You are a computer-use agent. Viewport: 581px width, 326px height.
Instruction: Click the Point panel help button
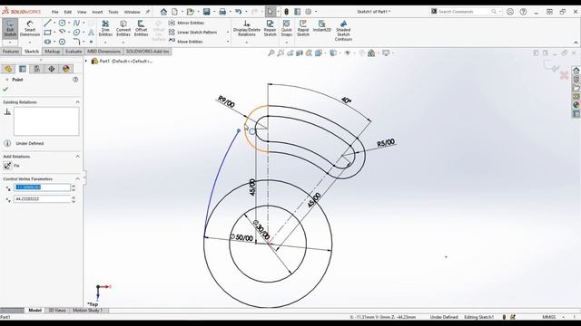[75, 80]
